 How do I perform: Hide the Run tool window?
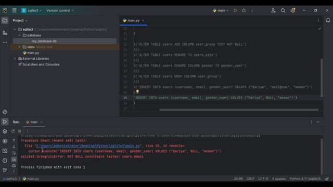pyautogui.click(x=318, y=122)
